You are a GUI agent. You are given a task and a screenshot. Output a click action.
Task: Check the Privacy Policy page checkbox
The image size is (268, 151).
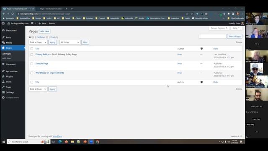pos(32,55)
